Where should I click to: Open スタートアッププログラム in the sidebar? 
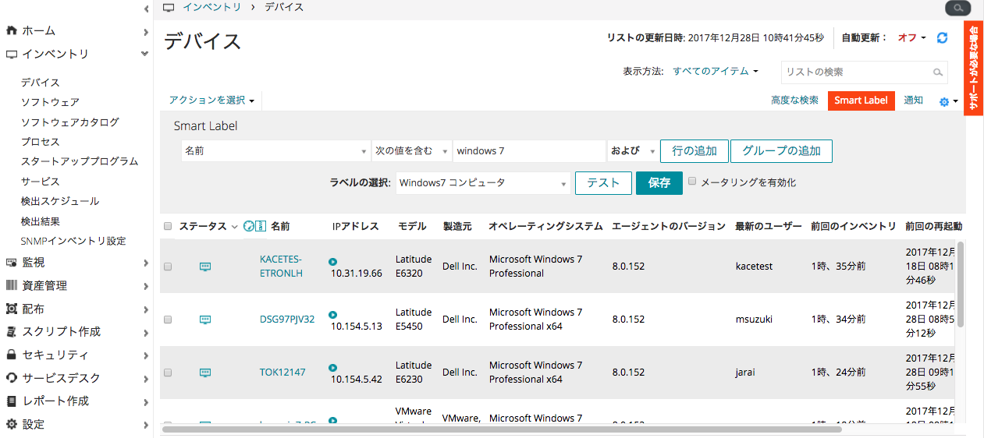click(80, 161)
